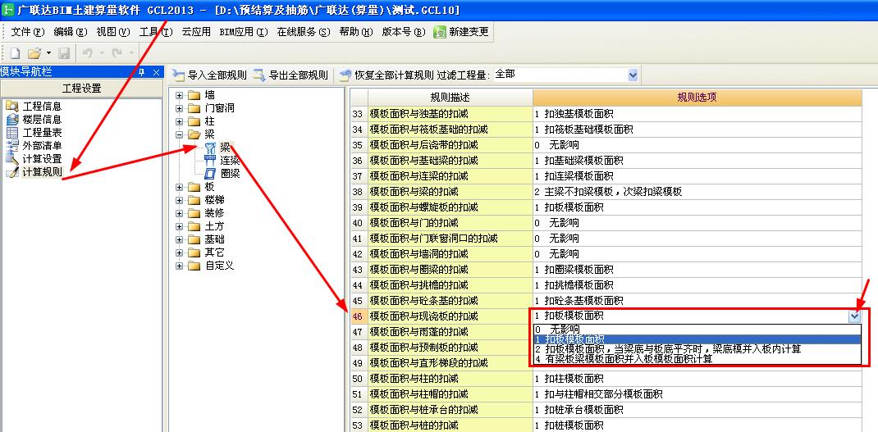Select the 圈梁 item in tree
The image size is (878, 432).
230,174
